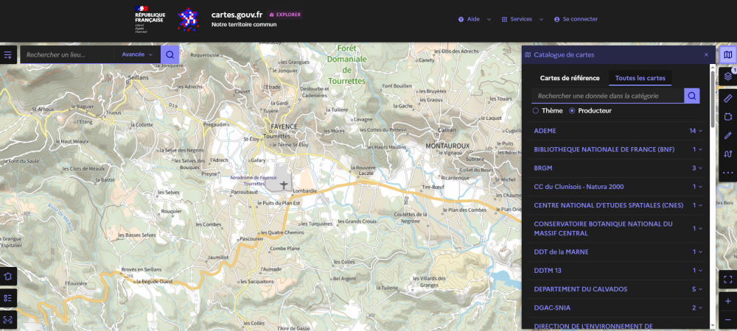Click the bottom-most left map tool icon
This screenshot has width=737, height=331.
8,319
